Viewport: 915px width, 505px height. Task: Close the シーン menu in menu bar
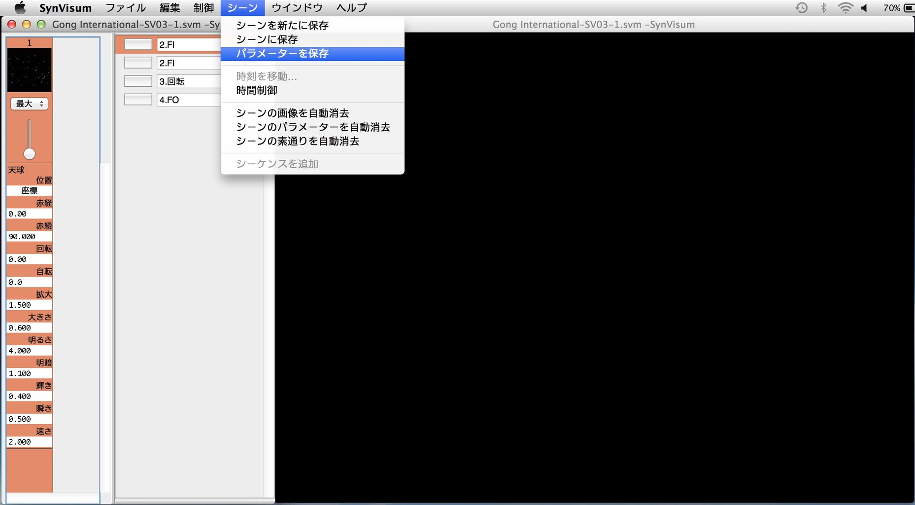coord(242,8)
